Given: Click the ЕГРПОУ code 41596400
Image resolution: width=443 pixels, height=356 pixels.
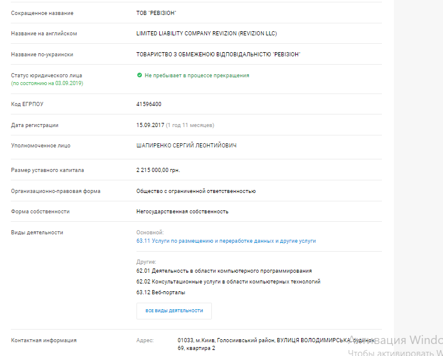Looking at the screenshot, I should (149, 104).
